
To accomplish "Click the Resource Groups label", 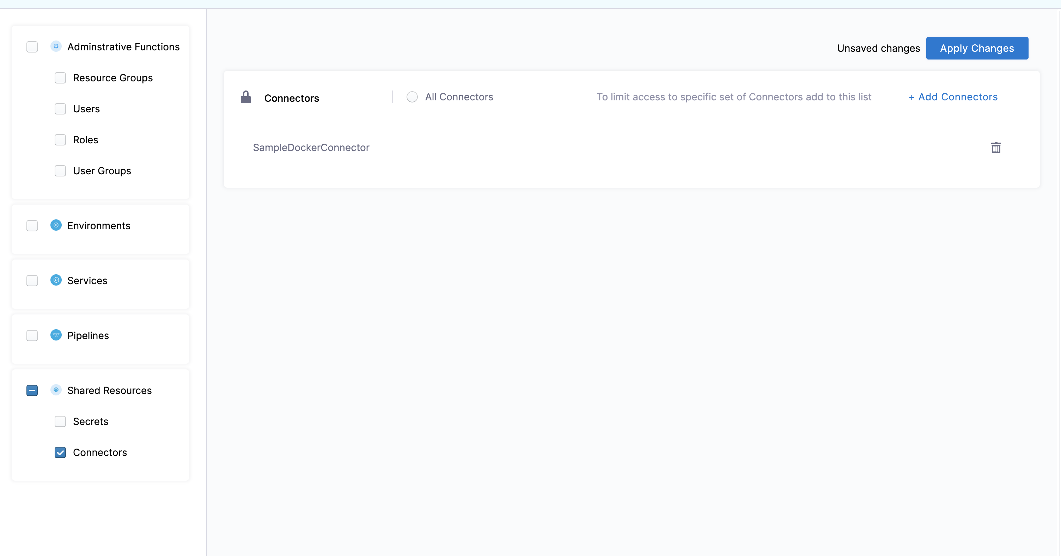I will click(113, 78).
